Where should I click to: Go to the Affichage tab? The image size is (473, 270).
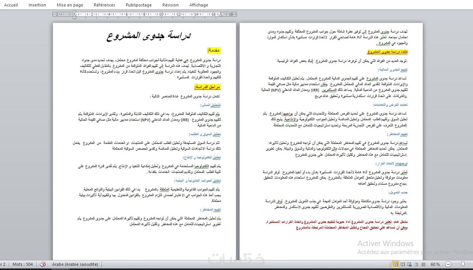(x=199, y=5)
